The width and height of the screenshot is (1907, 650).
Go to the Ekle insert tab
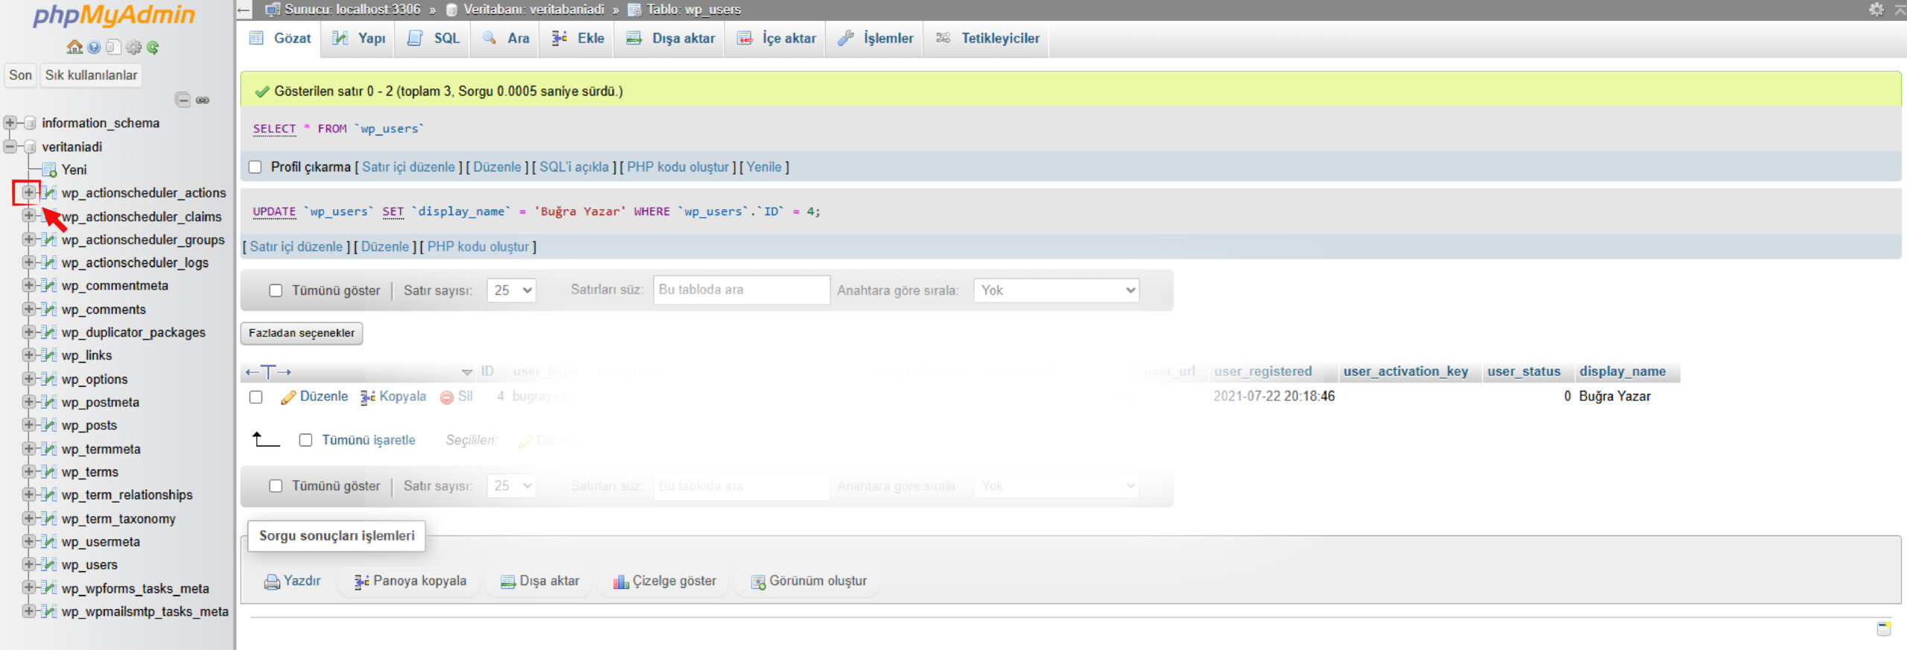click(x=578, y=39)
